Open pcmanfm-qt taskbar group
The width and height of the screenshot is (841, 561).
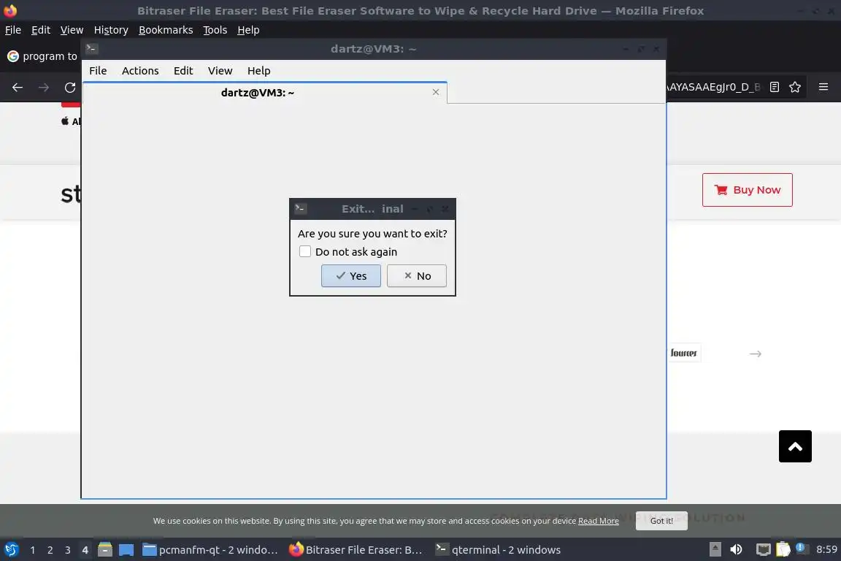click(x=210, y=550)
